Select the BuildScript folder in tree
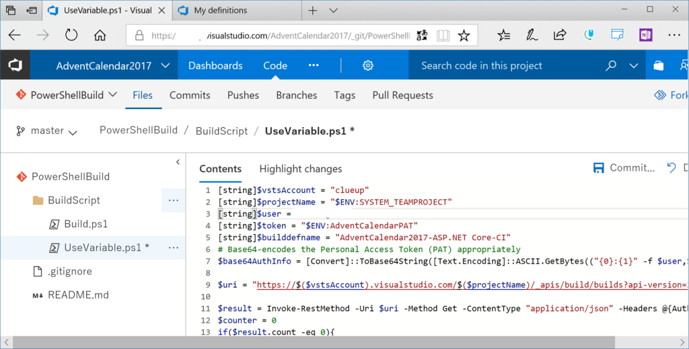Screen dimensions: 689x349 (74, 200)
